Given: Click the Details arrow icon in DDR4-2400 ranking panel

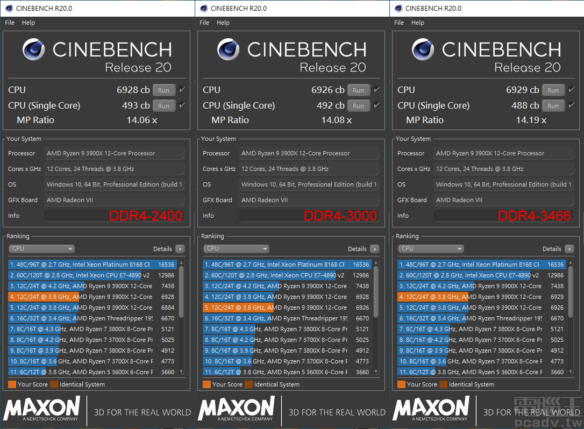Looking at the screenshot, I should pos(181,249).
